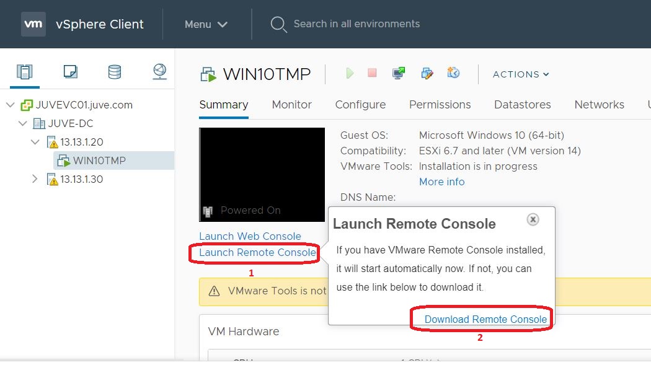Click the launch console monitor icon
Screen dimensions: 651x365
point(399,73)
